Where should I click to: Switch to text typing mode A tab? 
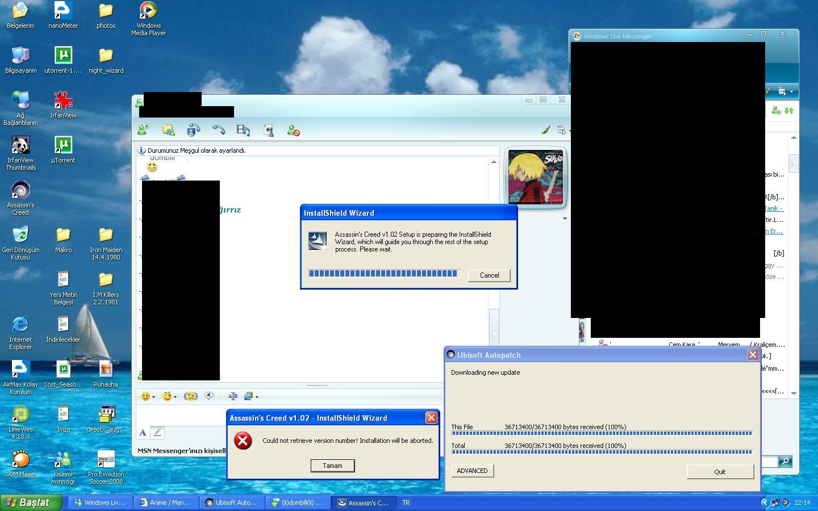tap(143, 433)
